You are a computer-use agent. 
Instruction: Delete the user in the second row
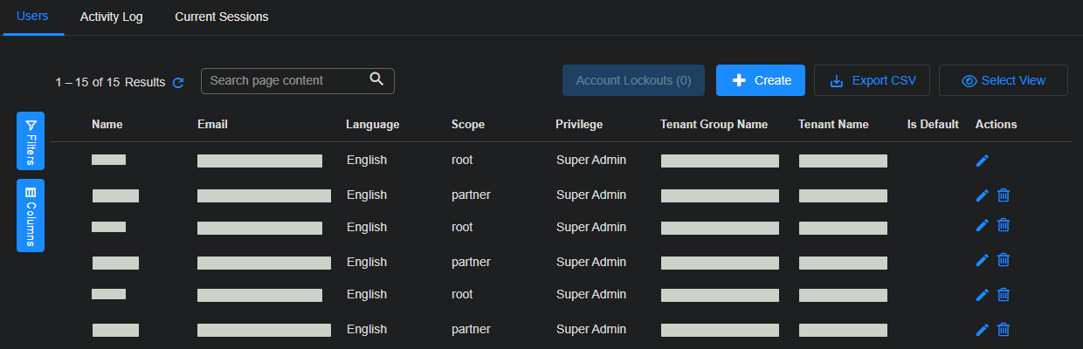pos(1004,195)
